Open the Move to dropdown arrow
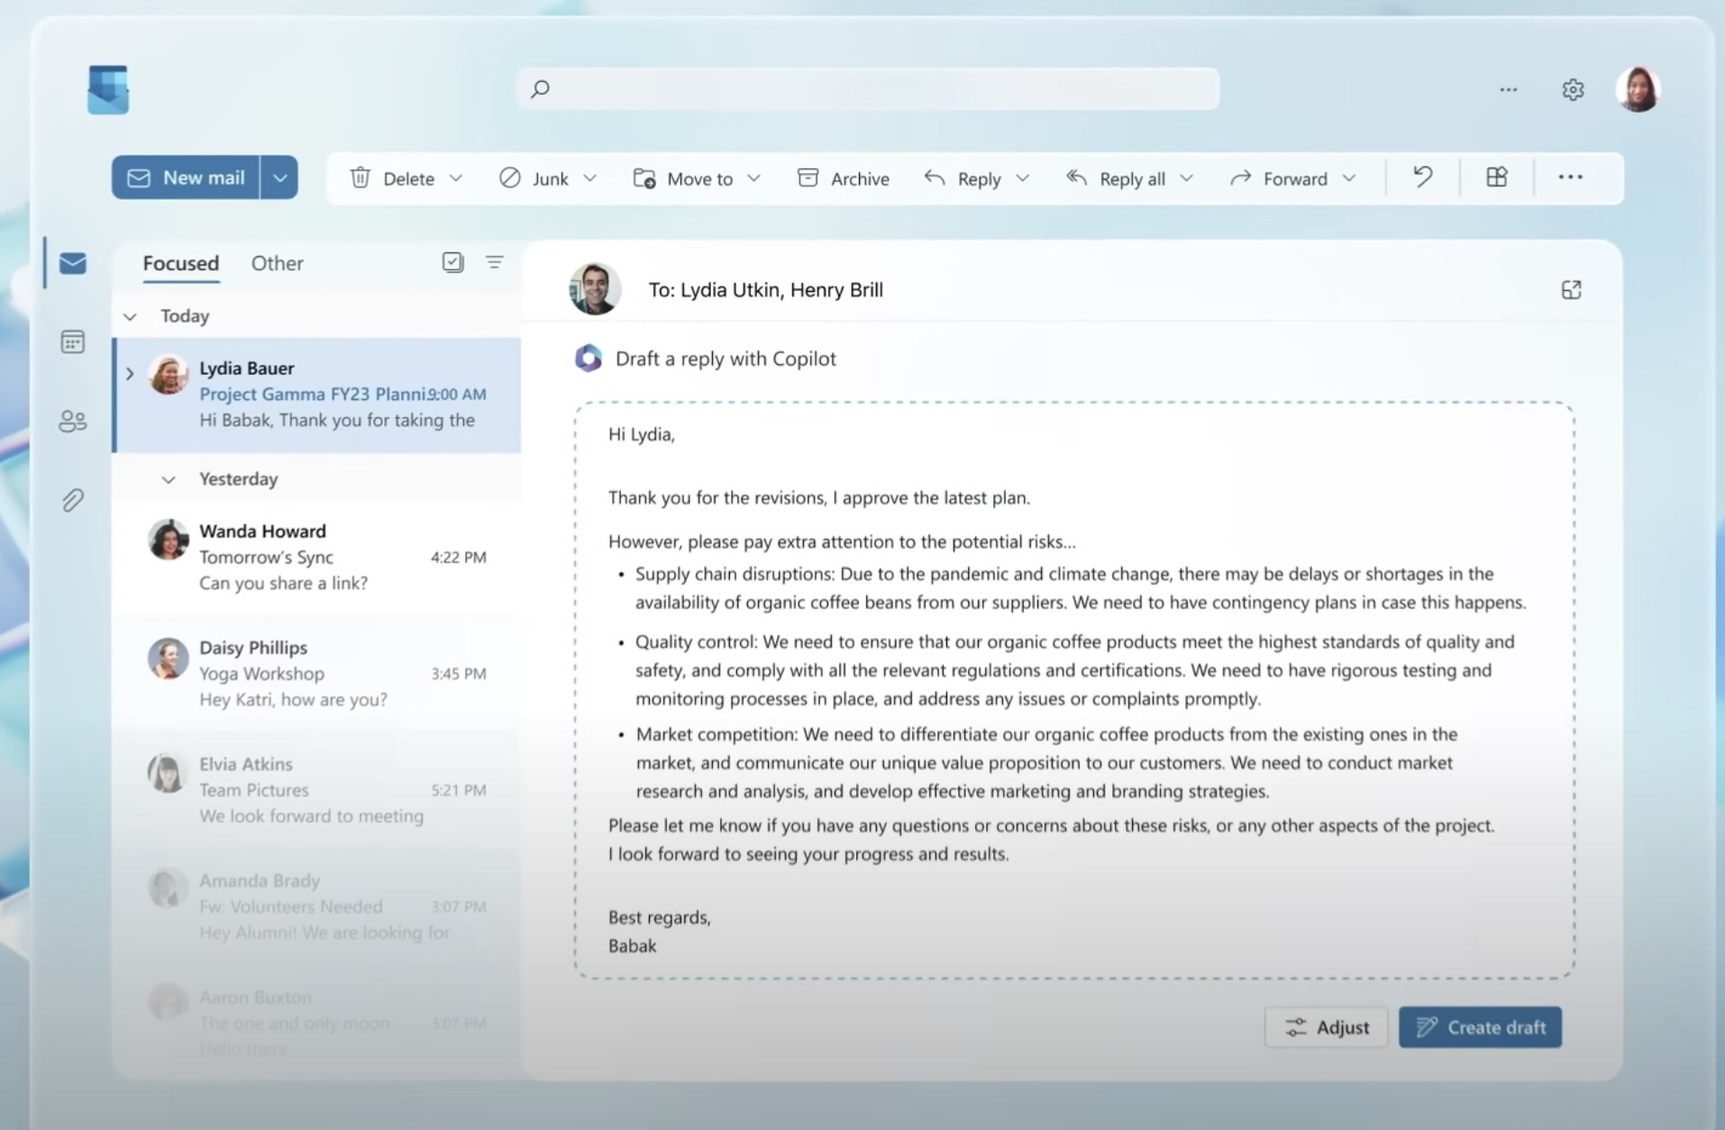The image size is (1725, 1130). (x=756, y=178)
